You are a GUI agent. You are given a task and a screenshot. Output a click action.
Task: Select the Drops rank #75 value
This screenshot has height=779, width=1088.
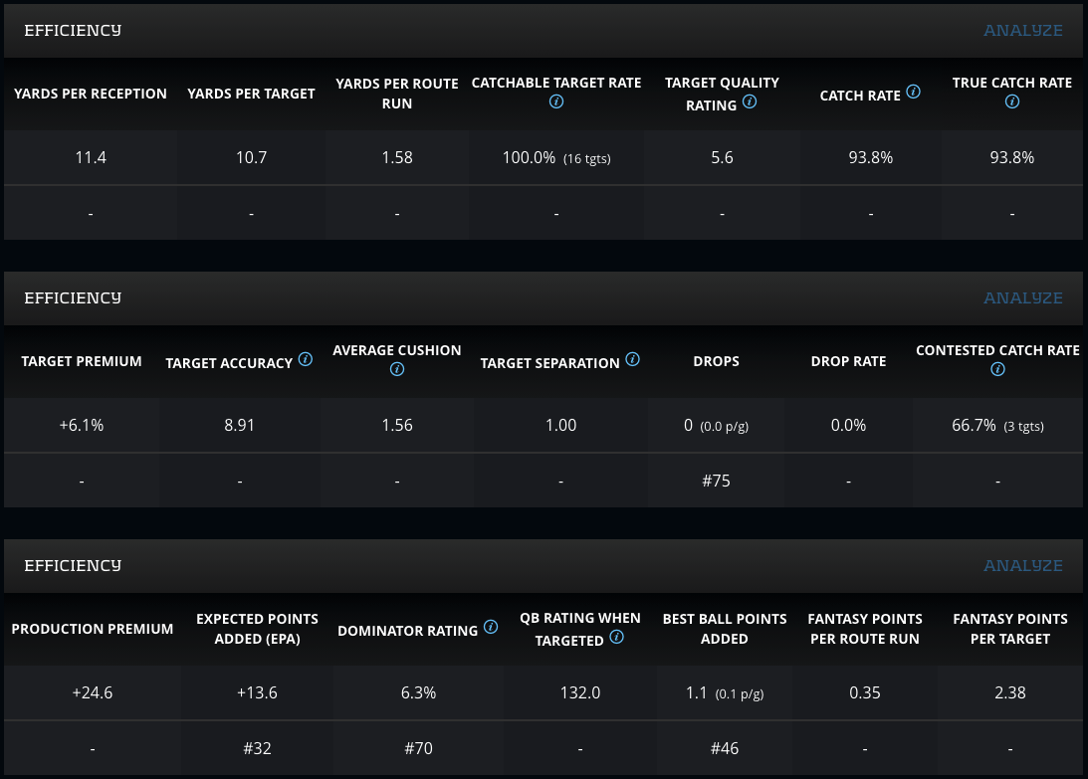point(716,481)
